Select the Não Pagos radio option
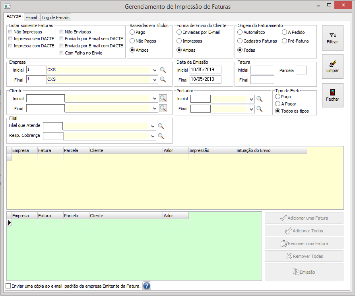 [132, 41]
